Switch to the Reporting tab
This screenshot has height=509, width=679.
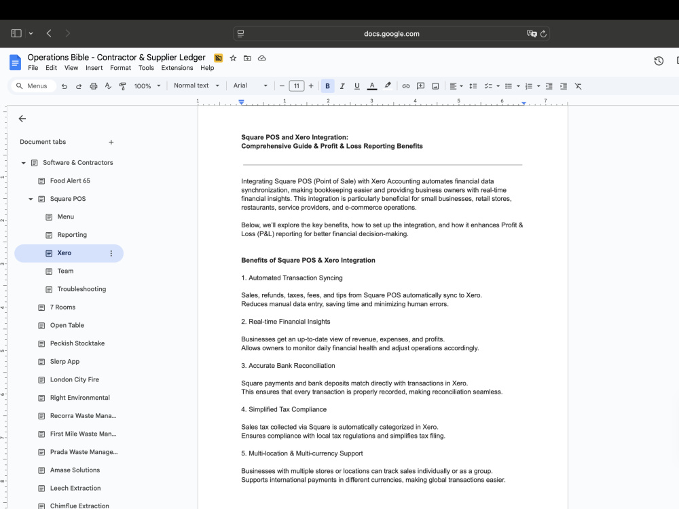(x=72, y=235)
